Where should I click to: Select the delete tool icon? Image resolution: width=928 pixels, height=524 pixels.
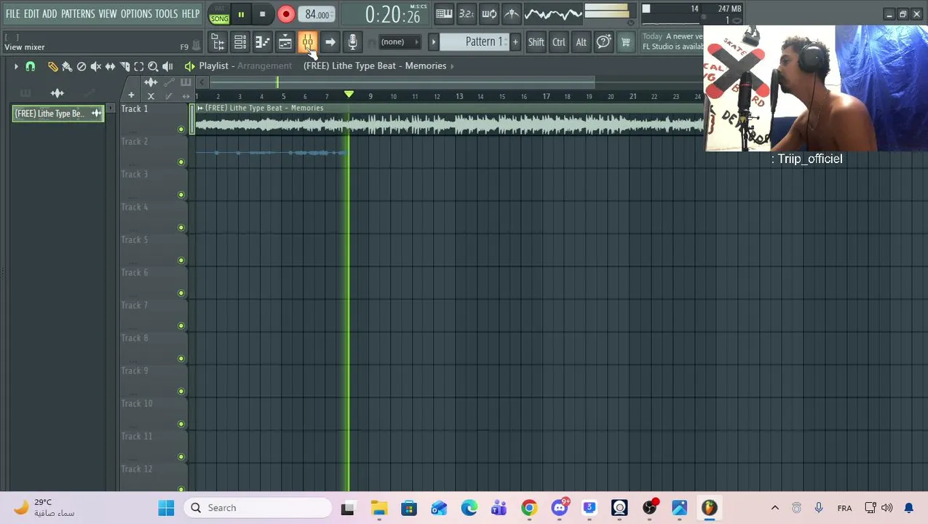click(82, 66)
